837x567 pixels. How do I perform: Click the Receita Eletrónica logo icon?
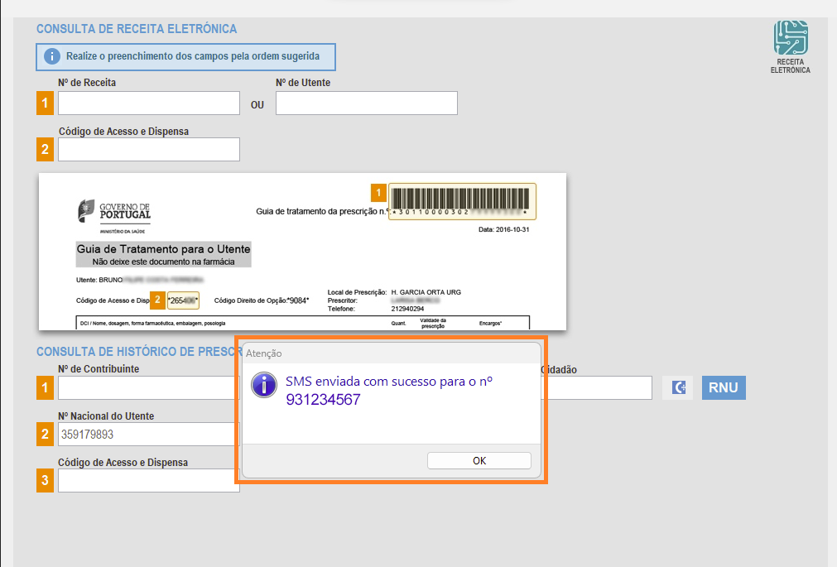tap(790, 38)
